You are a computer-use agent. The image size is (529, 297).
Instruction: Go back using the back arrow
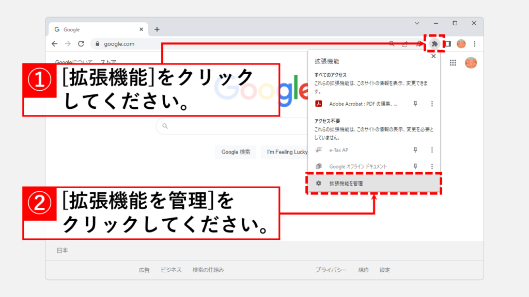[55, 44]
